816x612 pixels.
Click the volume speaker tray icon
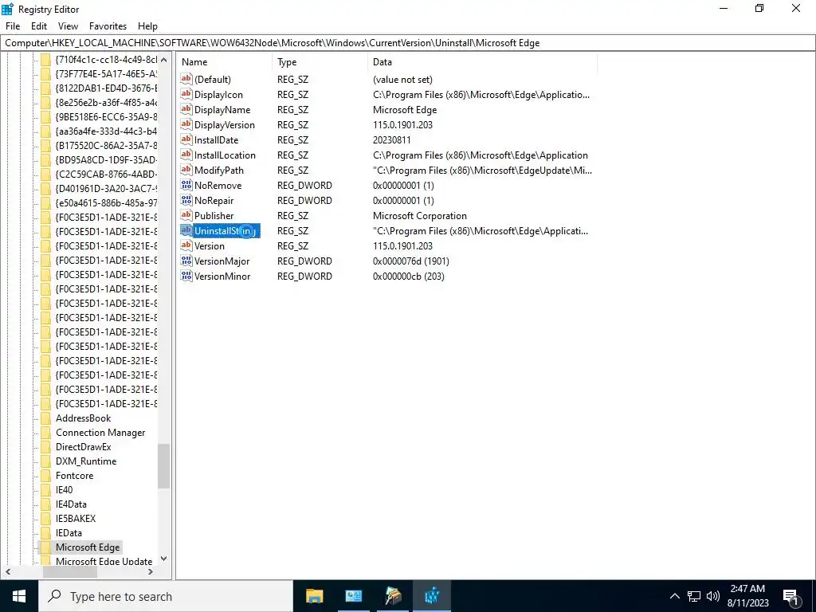[x=713, y=596]
